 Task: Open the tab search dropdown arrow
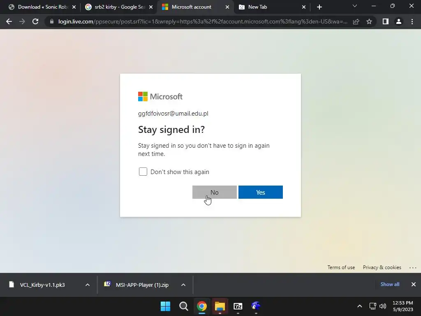coord(355,6)
